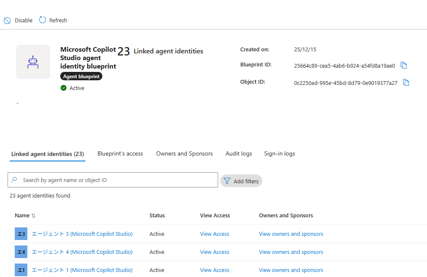The height and width of the screenshot is (277, 427).
Task: Click View Access for エージェント 4
Action: tap(215, 252)
